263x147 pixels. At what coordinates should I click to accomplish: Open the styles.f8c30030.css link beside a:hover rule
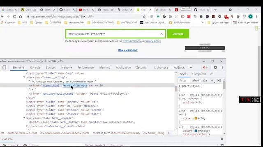pyautogui.click(x=206, y=111)
